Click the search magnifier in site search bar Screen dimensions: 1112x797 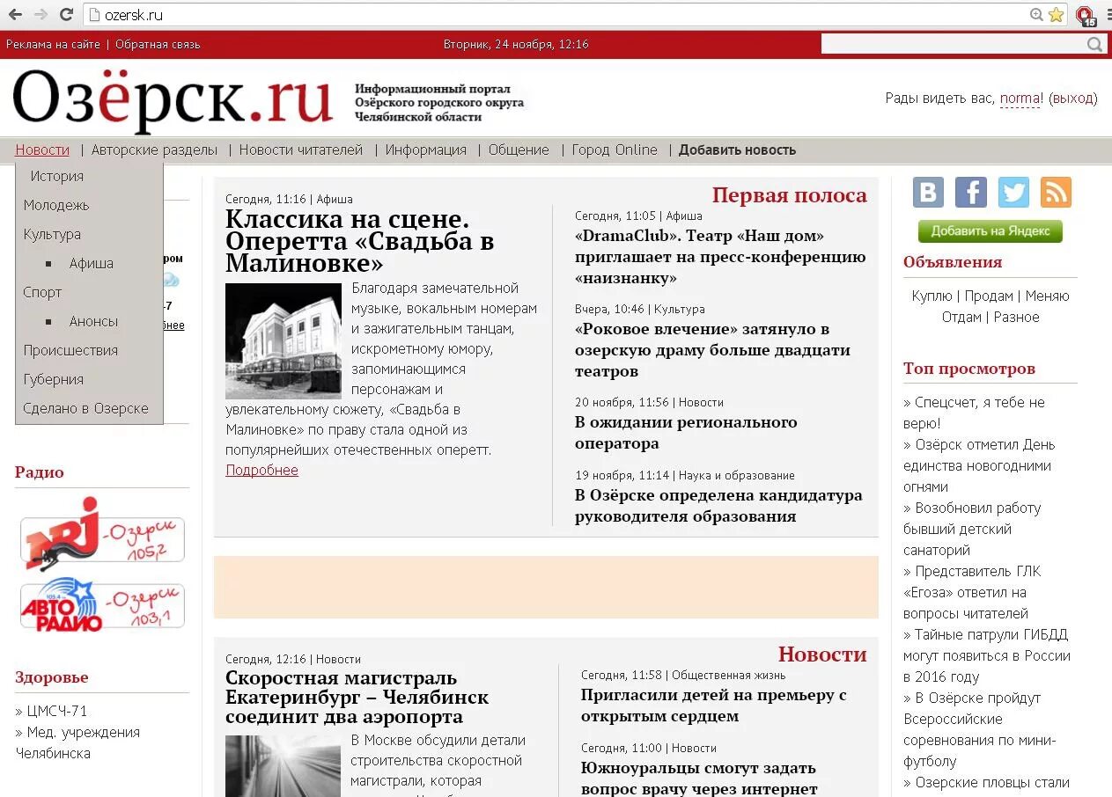tap(1094, 44)
